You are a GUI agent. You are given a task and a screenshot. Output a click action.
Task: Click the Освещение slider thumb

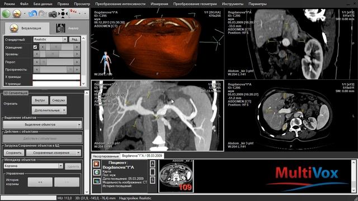coord(56,47)
